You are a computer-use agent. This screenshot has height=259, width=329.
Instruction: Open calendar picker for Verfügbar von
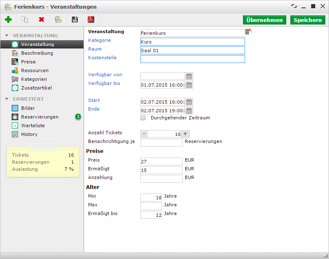(x=189, y=76)
